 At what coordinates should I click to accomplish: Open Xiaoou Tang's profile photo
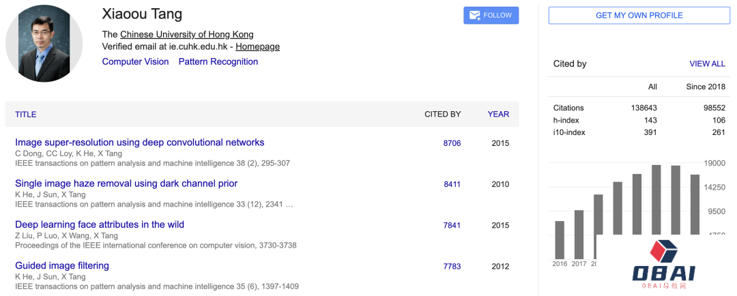pyautogui.click(x=44, y=44)
